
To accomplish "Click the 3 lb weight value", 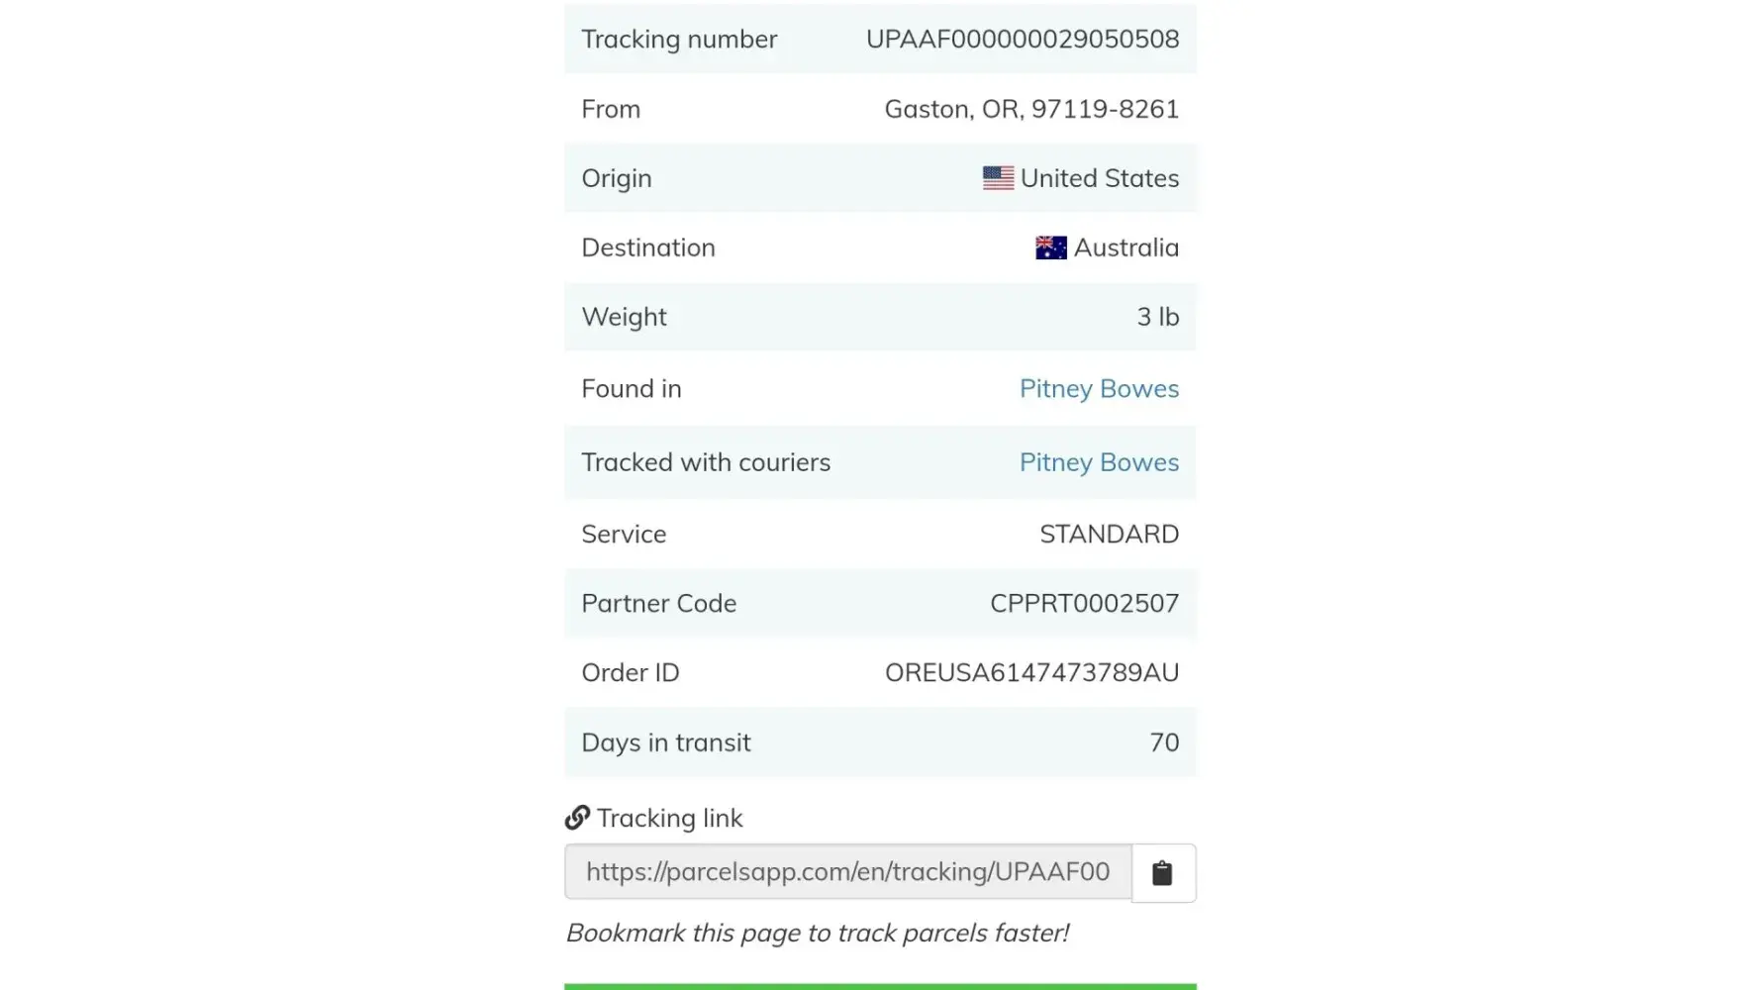I will pos(1157,317).
